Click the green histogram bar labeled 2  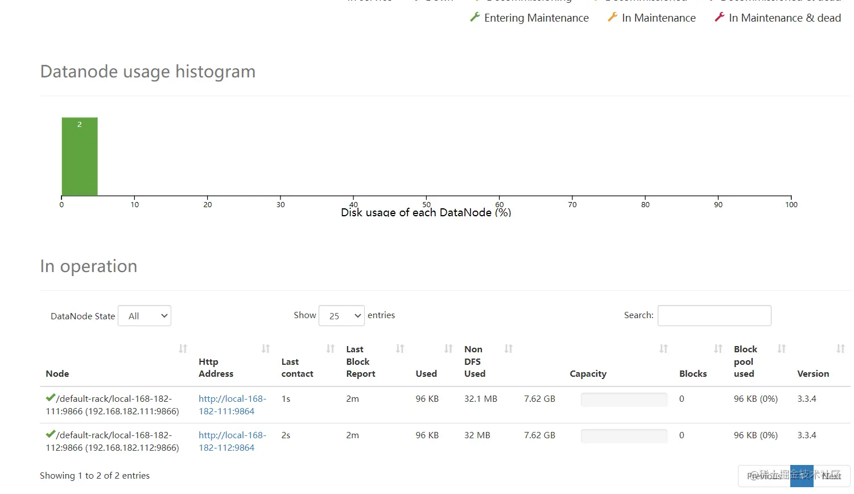click(x=80, y=157)
